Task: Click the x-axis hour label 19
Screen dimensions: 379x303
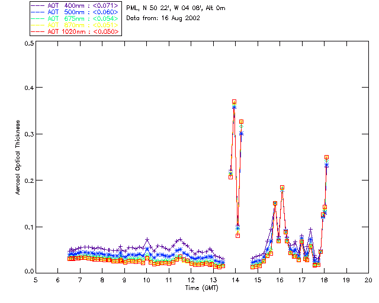Action: [x=346, y=280]
